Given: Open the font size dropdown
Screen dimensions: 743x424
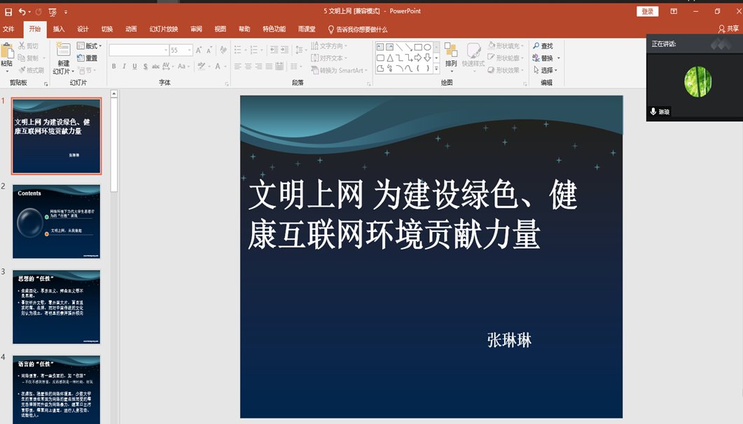Looking at the screenshot, I should coord(188,49).
